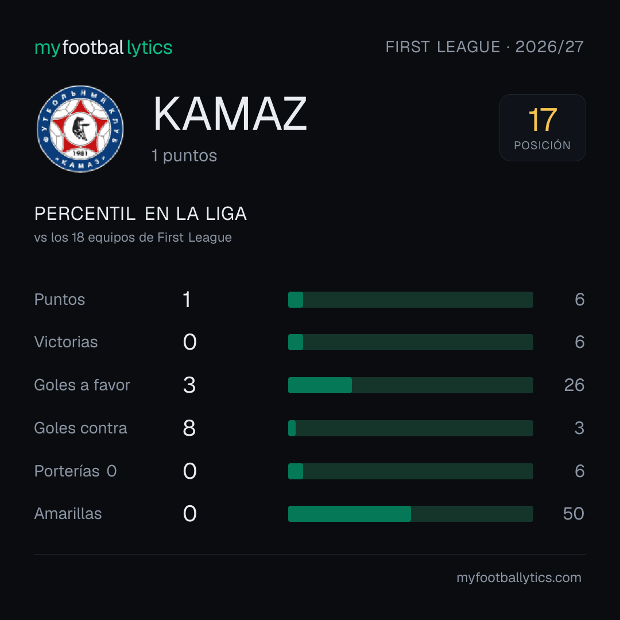The image size is (620, 620).
Task: Click the Porterías 0 percentile bar
Action: pos(410,471)
